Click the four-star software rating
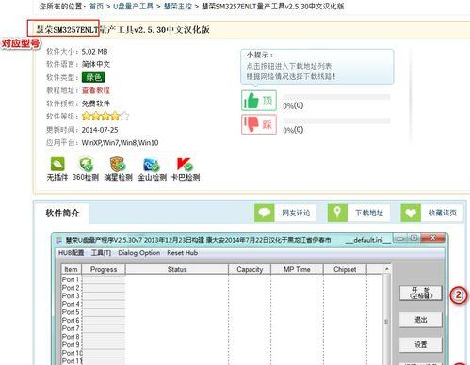The height and width of the screenshot is (365, 470). click(105, 117)
